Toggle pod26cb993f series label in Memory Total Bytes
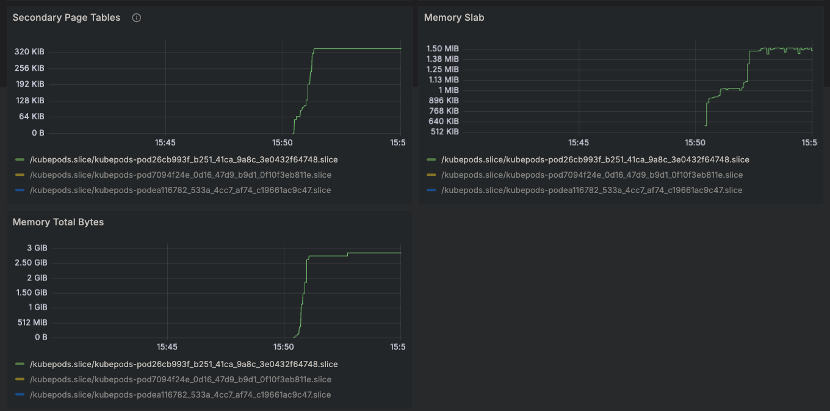Image resolution: width=830 pixels, height=411 pixels. tap(183, 365)
